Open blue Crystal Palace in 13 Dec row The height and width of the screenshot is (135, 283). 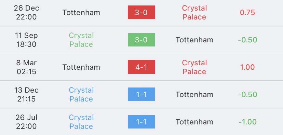(81, 95)
